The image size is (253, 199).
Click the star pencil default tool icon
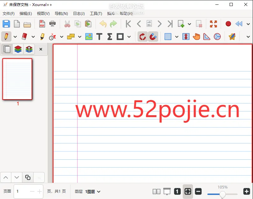232,36
